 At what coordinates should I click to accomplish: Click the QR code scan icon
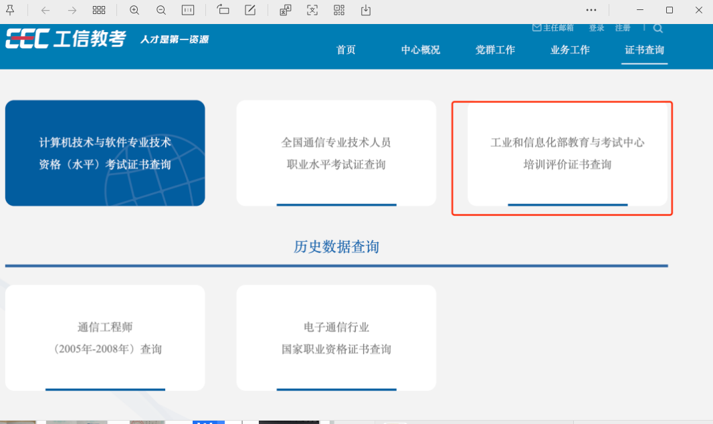338,10
